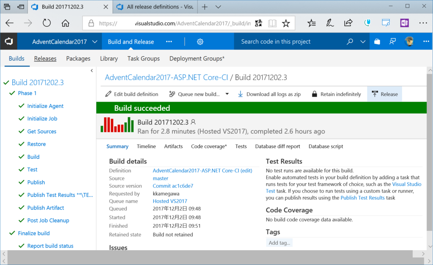Switch to the Releases tab
This screenshot has width=433, height=265.
[x=45, y=58]
